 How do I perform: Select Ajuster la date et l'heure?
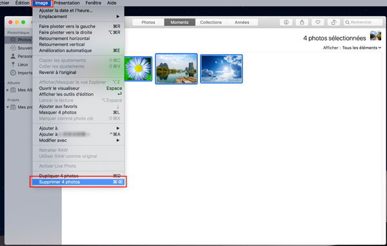(x=78, y=10)
